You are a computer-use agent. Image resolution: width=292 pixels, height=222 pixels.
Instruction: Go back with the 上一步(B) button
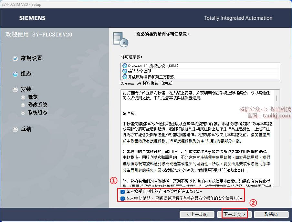[197, 214]
